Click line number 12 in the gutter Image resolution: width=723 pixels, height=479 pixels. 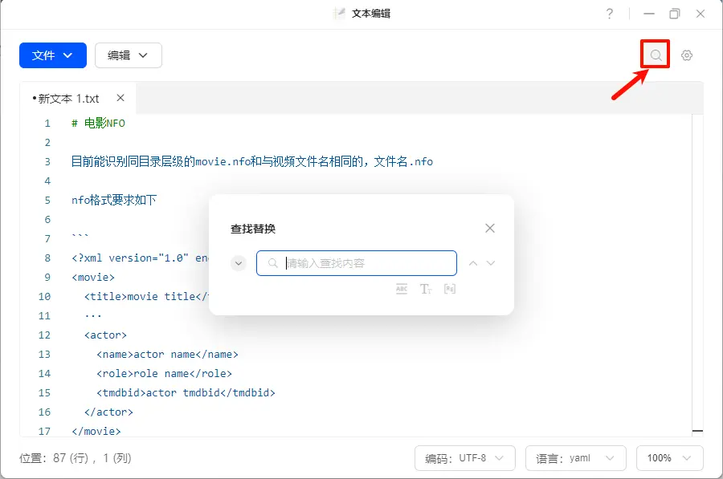coord(44,335)
